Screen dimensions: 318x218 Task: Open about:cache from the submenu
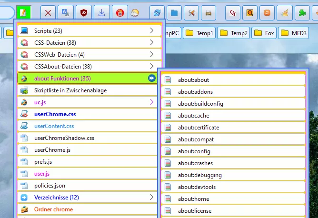(x=233, y=116)
